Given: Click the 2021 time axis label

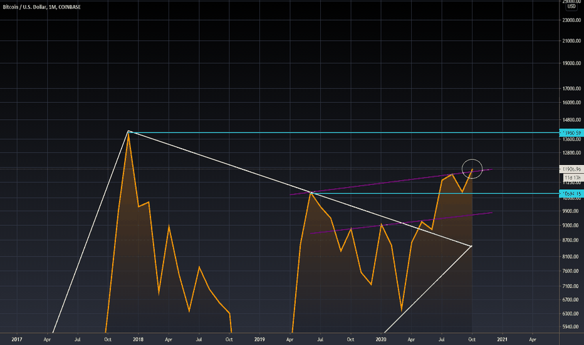Looking at the screenshot, I should 502,339.
